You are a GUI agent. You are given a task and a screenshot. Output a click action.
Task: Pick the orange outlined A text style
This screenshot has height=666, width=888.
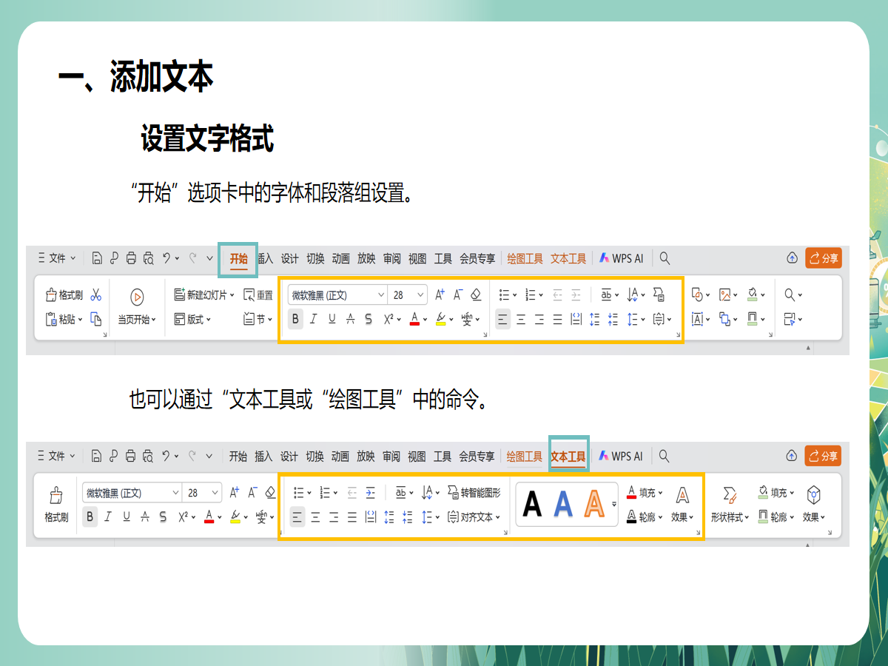593,504
